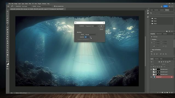Collapse the Transform section
This screenshot has width=175, height=98.
point(151,39)
